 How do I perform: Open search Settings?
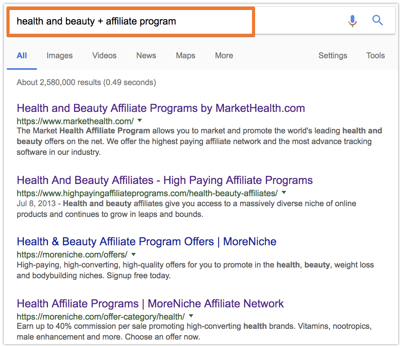pos(333,56)
